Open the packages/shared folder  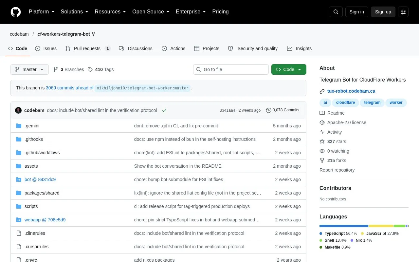point(42,193)
